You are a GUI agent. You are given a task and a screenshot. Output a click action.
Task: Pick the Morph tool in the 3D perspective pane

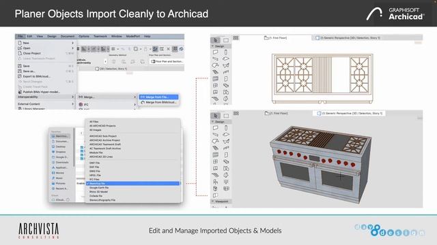[x=226, y=175]
